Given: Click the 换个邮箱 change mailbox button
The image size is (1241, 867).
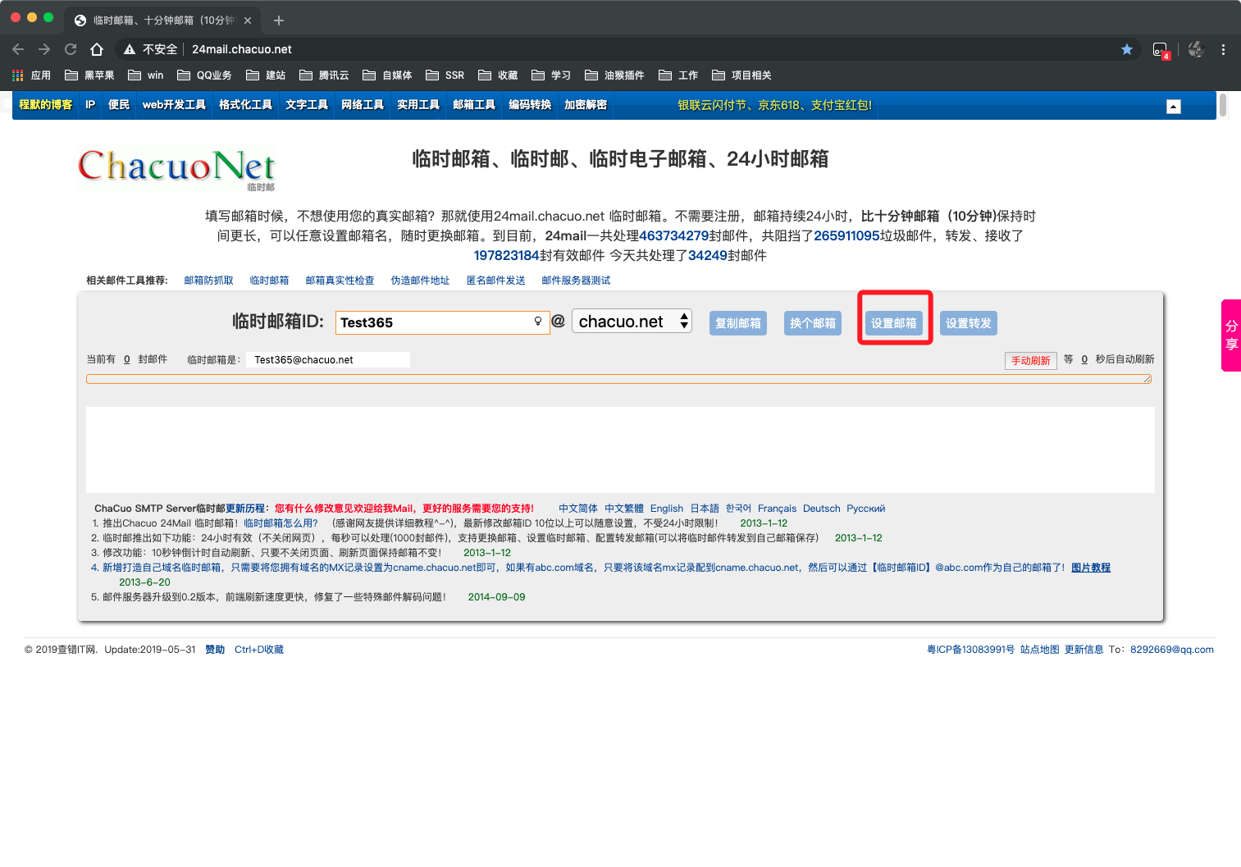Looking at the screenshot, I should (813, 323).
